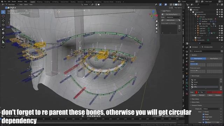Toggle the Group Colors checkbox
This screenshot has height=126, width=224.
click(x=203, y=117)
